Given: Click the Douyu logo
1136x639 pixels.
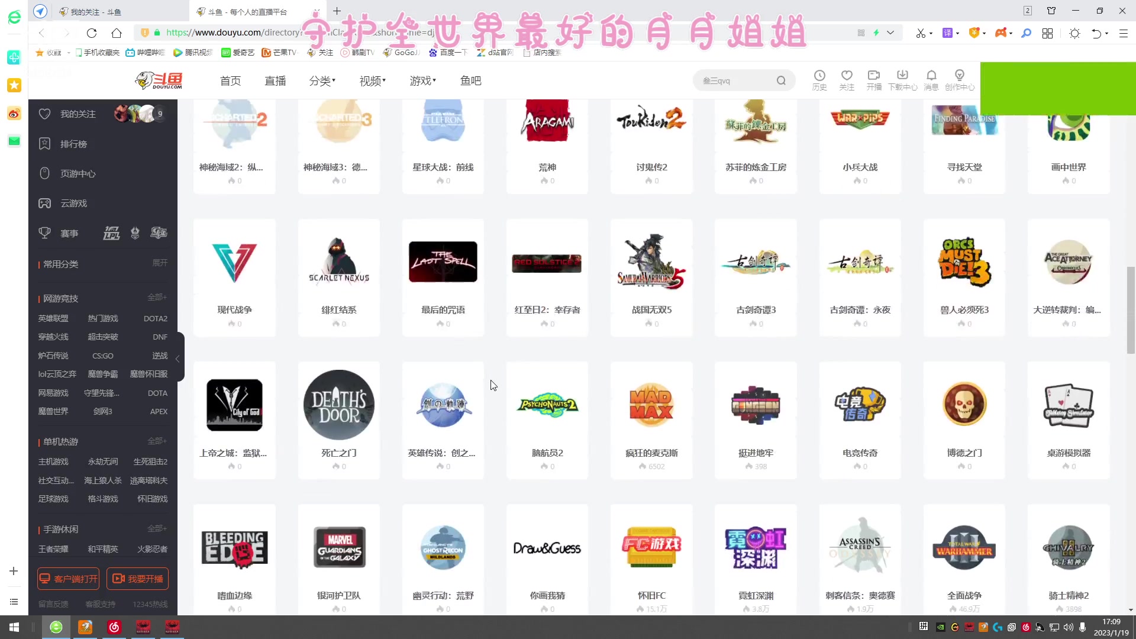Looking at the screenshot, I should click(x=159, y=80).
